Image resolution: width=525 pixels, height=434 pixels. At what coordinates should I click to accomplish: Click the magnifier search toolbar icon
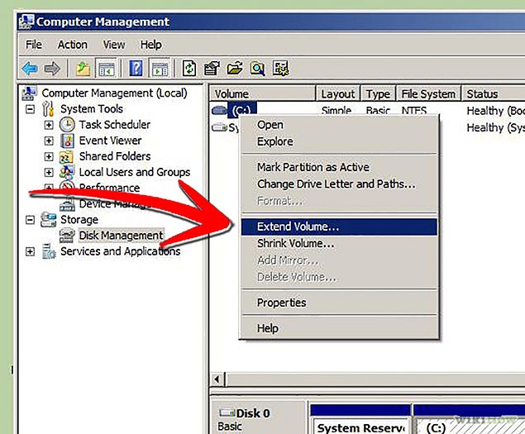coord(257,69)
